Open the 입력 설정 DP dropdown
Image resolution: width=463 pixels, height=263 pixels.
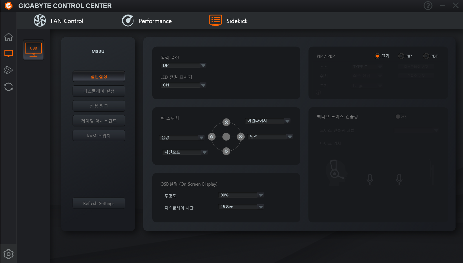click(184, 65)
